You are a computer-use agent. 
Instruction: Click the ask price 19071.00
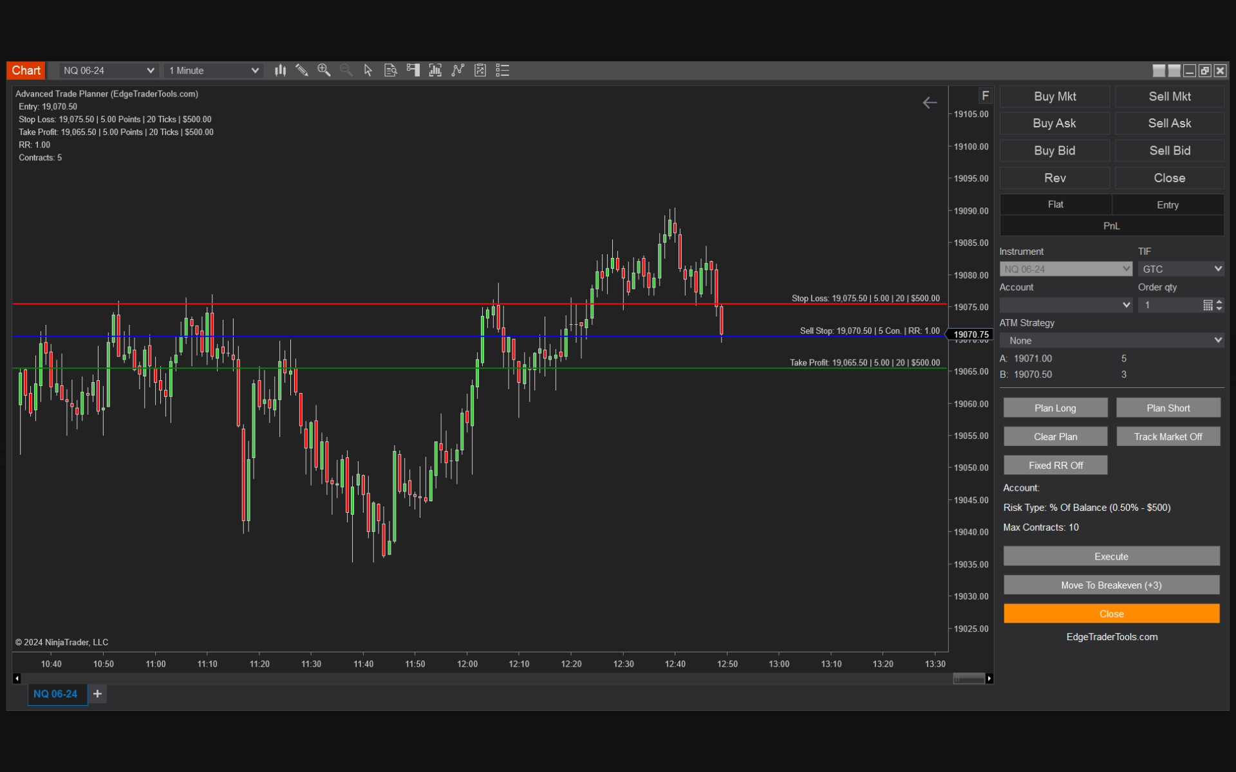(1033, 358)
